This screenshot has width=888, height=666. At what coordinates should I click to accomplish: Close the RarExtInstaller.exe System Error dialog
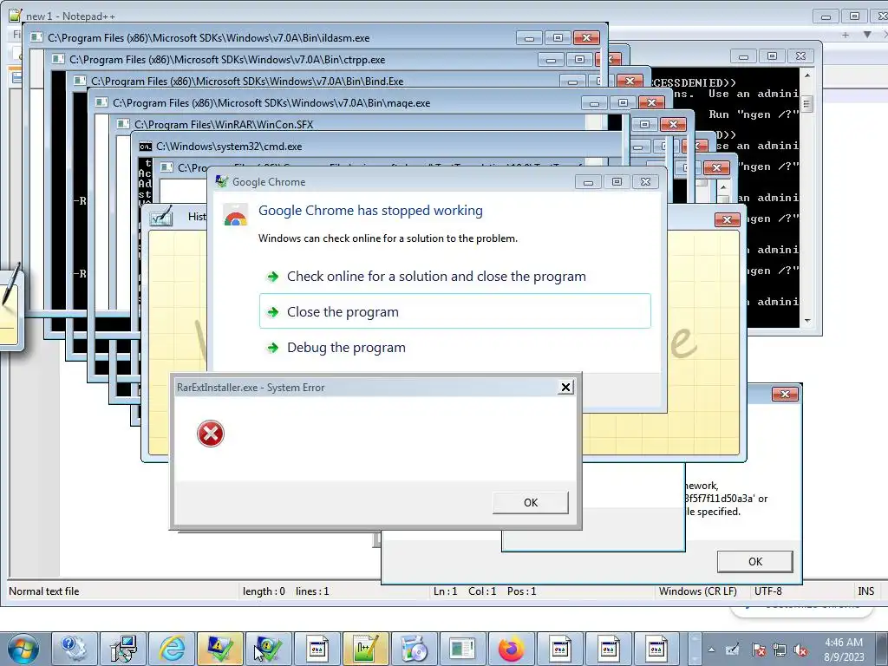[565, 387]
